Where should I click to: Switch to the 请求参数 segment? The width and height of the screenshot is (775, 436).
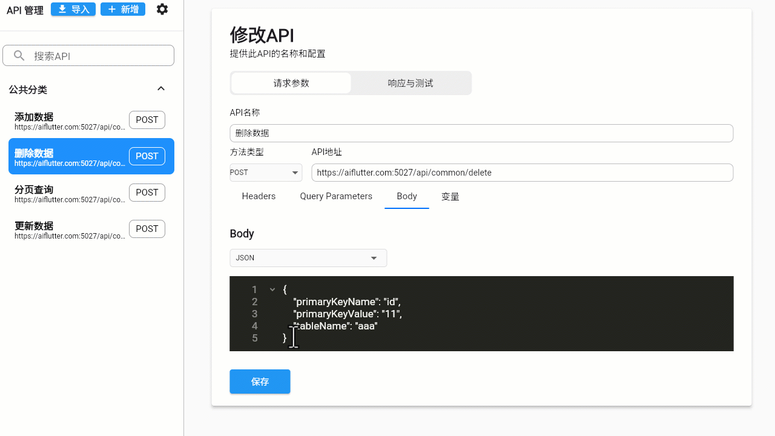click(291, 83)
